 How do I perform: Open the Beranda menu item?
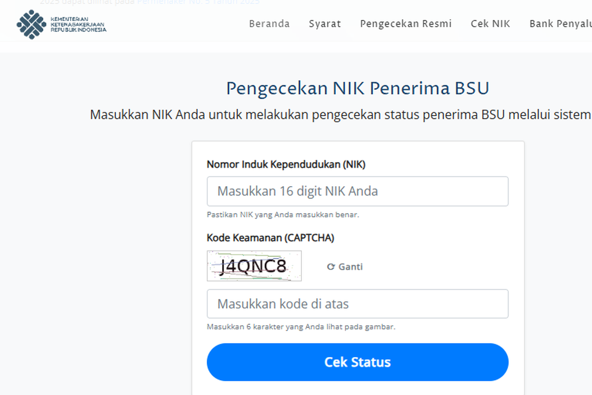tap(269, 23)
